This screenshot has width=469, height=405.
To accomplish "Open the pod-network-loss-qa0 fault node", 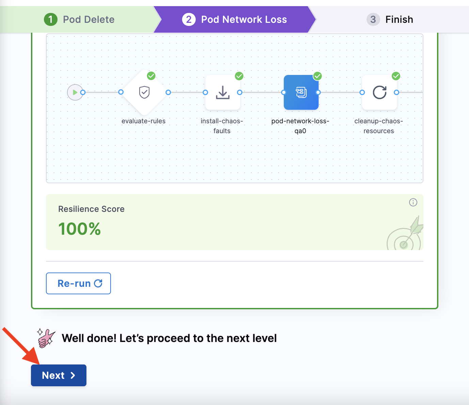I will (x=301, y=92).
